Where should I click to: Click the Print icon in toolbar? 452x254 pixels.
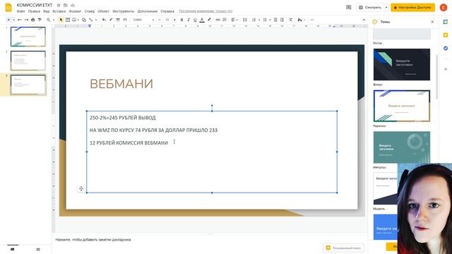click(x=33, y=20)
